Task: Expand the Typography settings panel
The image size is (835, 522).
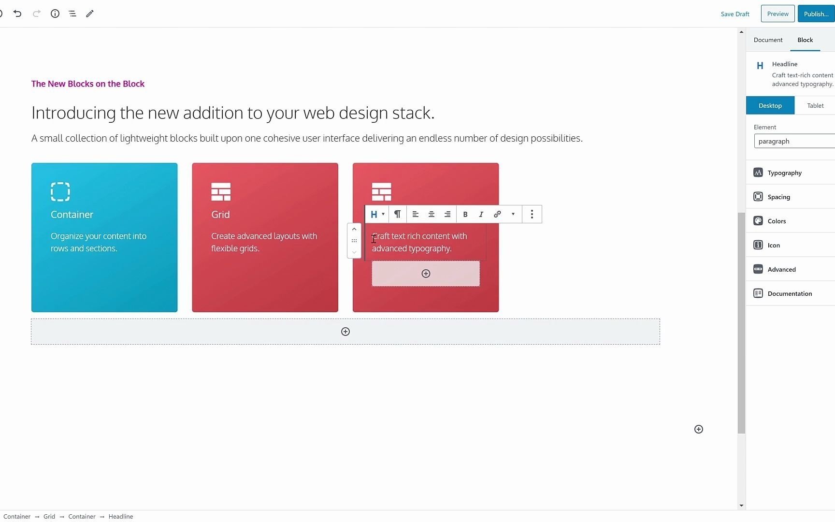Action: (785, 173)
